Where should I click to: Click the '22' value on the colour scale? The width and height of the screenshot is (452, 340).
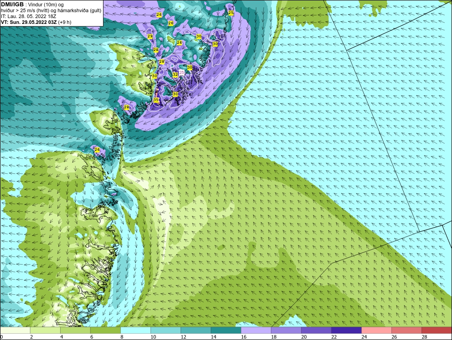click(334, 337)
